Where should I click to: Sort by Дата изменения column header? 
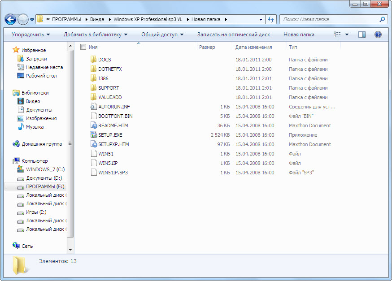coord(253,47)
